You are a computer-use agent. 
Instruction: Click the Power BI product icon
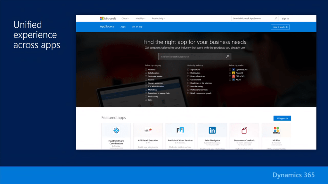(x=234, y=73)
